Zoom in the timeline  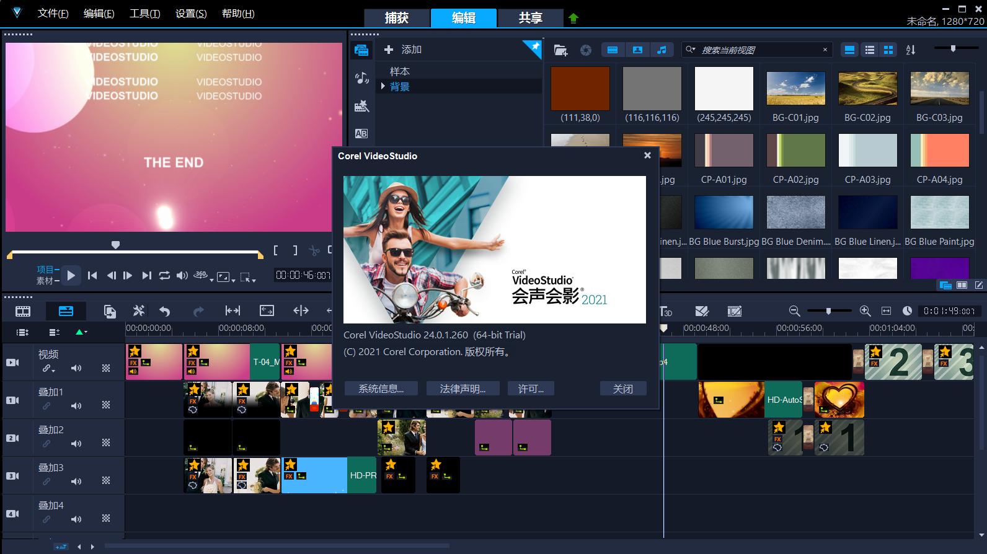click(865, 311)
